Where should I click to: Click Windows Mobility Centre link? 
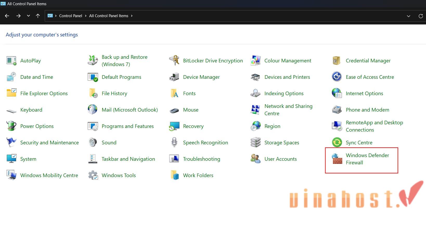tap(49, 175)
